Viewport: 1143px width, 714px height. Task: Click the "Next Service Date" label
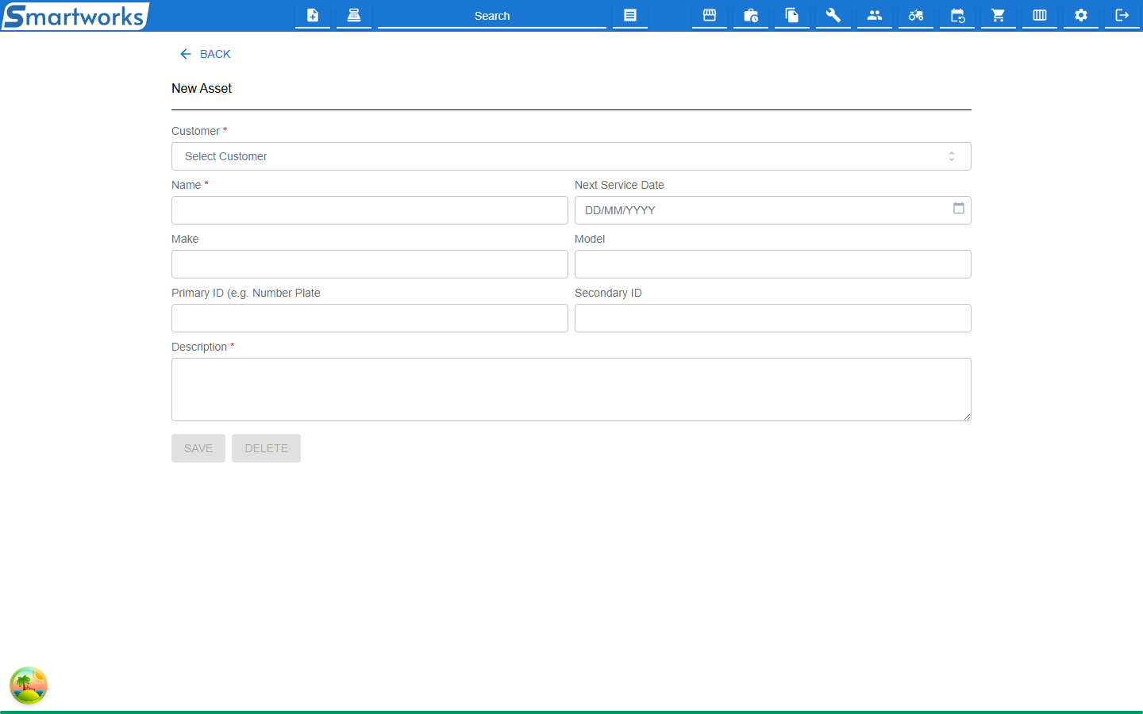tap(619, 185)
